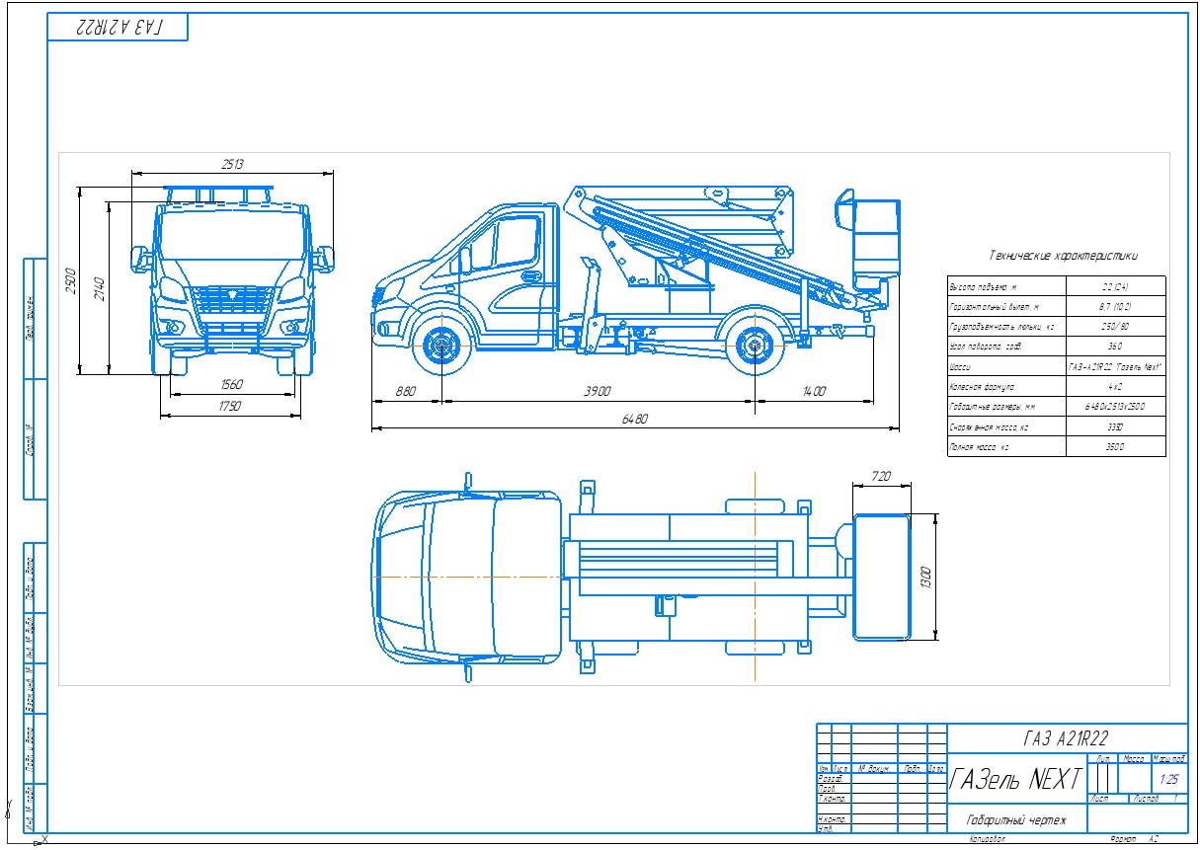Select the 'Снаряженная масса, кг' cell
Screen dimensions: 1200x850
1007,427
